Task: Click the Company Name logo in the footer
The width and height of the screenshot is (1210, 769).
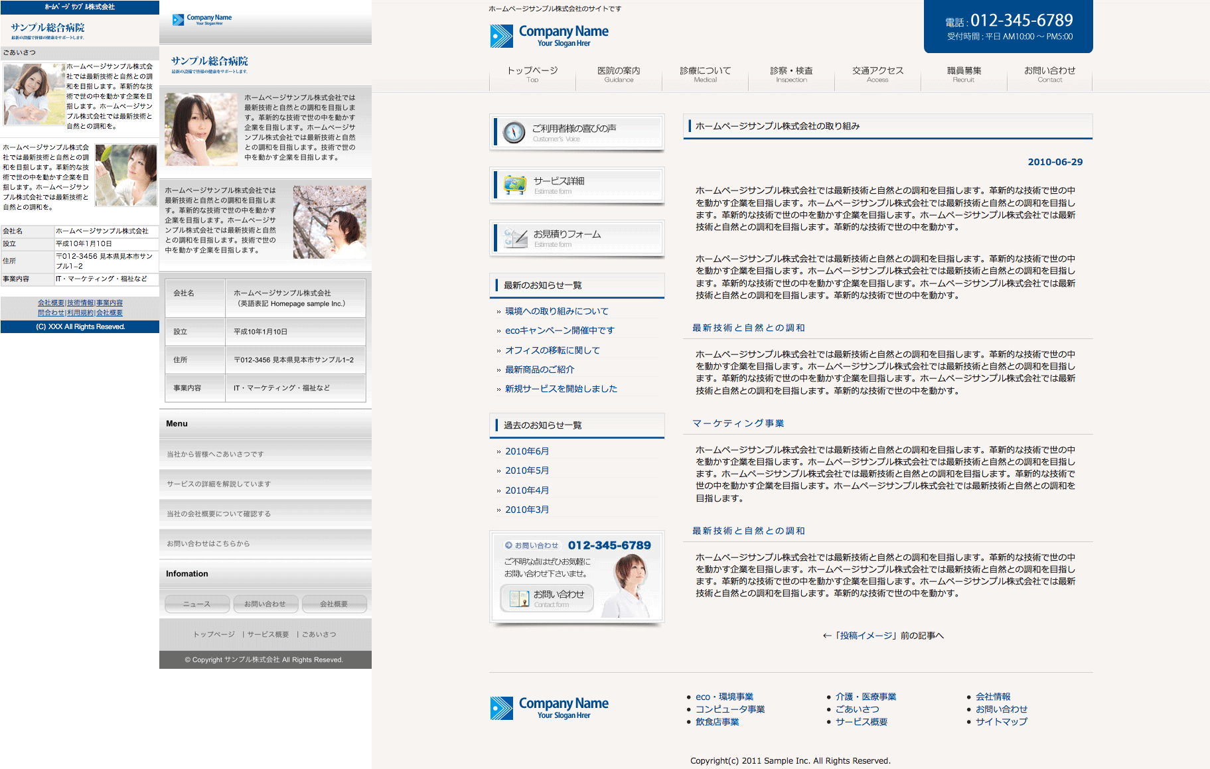Action: click(x=549, y=708)
